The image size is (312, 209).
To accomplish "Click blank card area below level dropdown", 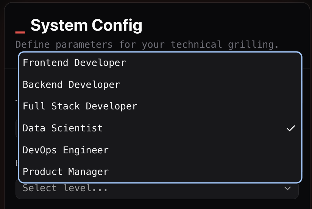I will pyautogui.click(x=157, y=204).
